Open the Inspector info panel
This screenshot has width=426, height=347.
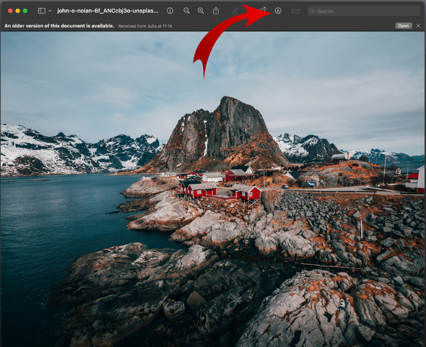[x=170, y=11]
